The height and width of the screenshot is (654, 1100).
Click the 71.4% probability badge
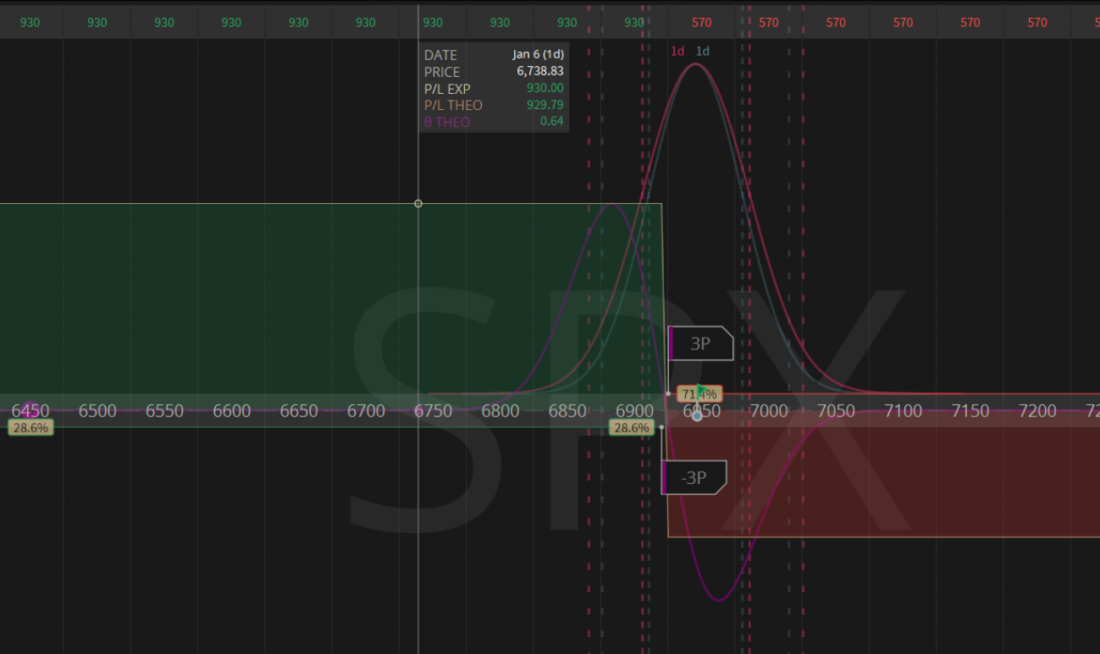tap(699, 394)
